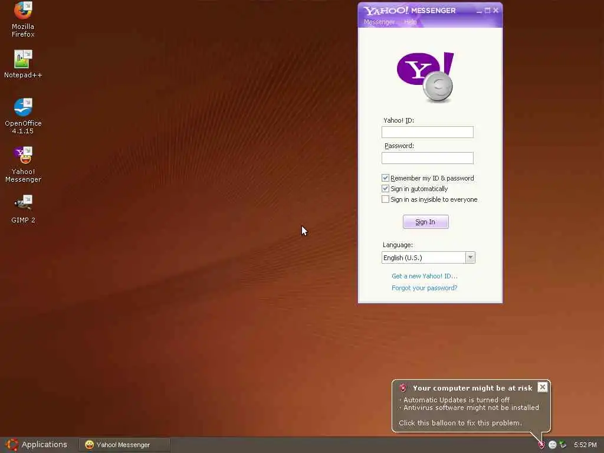Click the 5:52 PM taskbar clock

[x=585, y=445]
